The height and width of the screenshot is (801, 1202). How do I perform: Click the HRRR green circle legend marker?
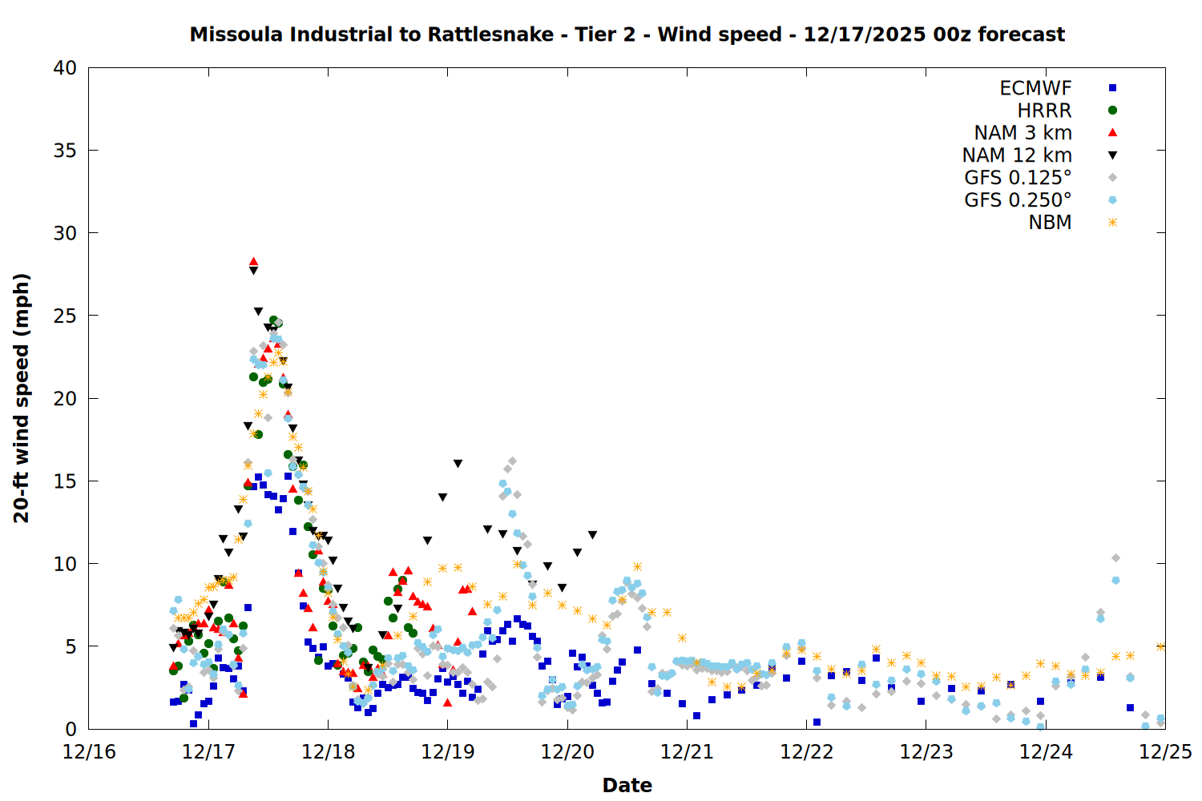click(x=1112, y=111)
